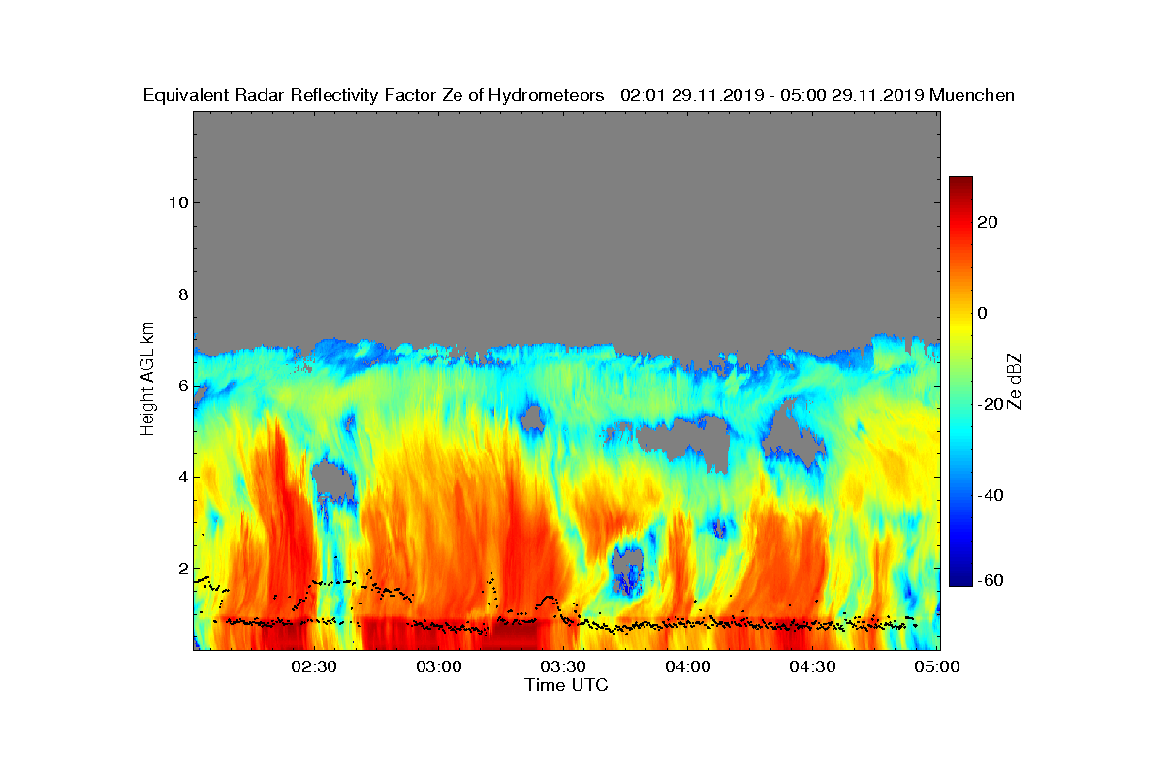Click the dark blue bottom of the colorbar
Image resolution: width=1163 pixels, height=775 pixels.
960,579
